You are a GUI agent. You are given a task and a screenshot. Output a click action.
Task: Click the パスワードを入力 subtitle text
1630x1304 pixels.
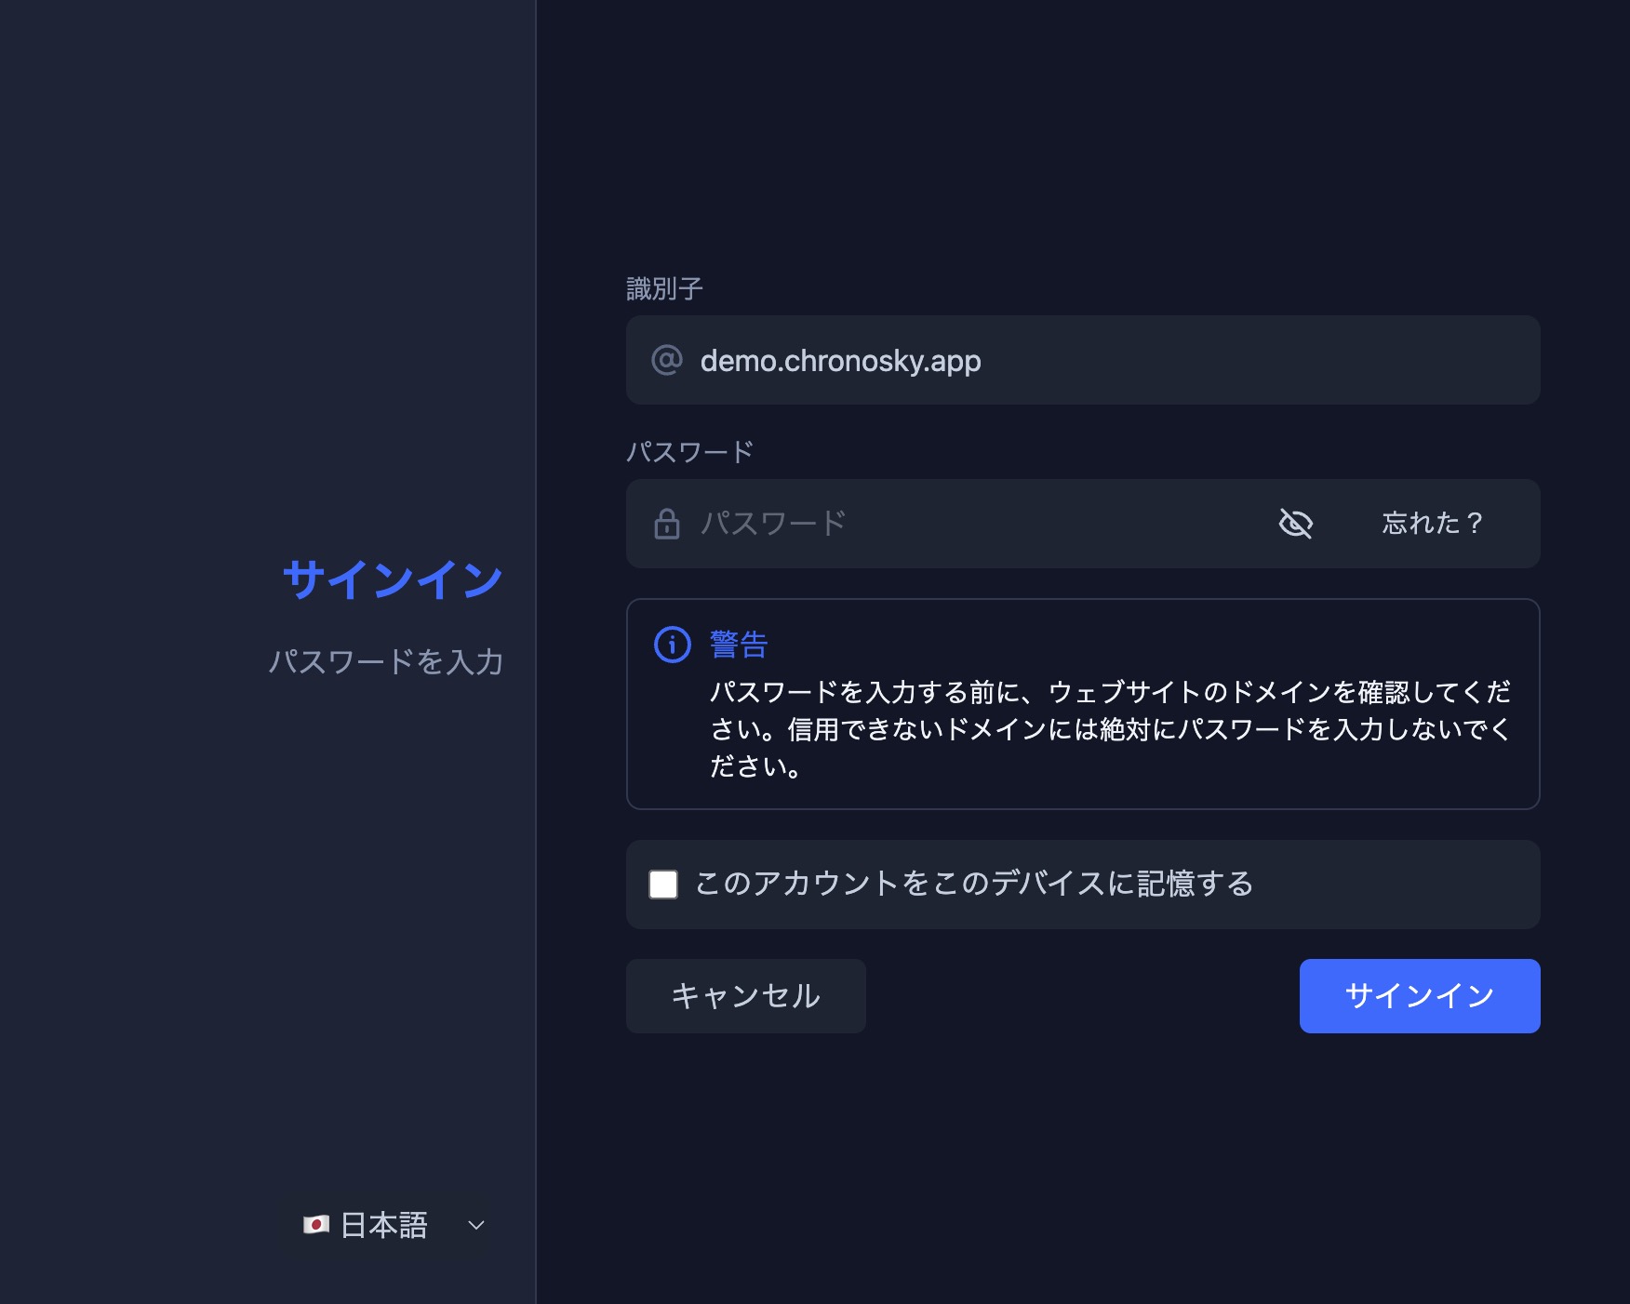[x=386, y=661]
